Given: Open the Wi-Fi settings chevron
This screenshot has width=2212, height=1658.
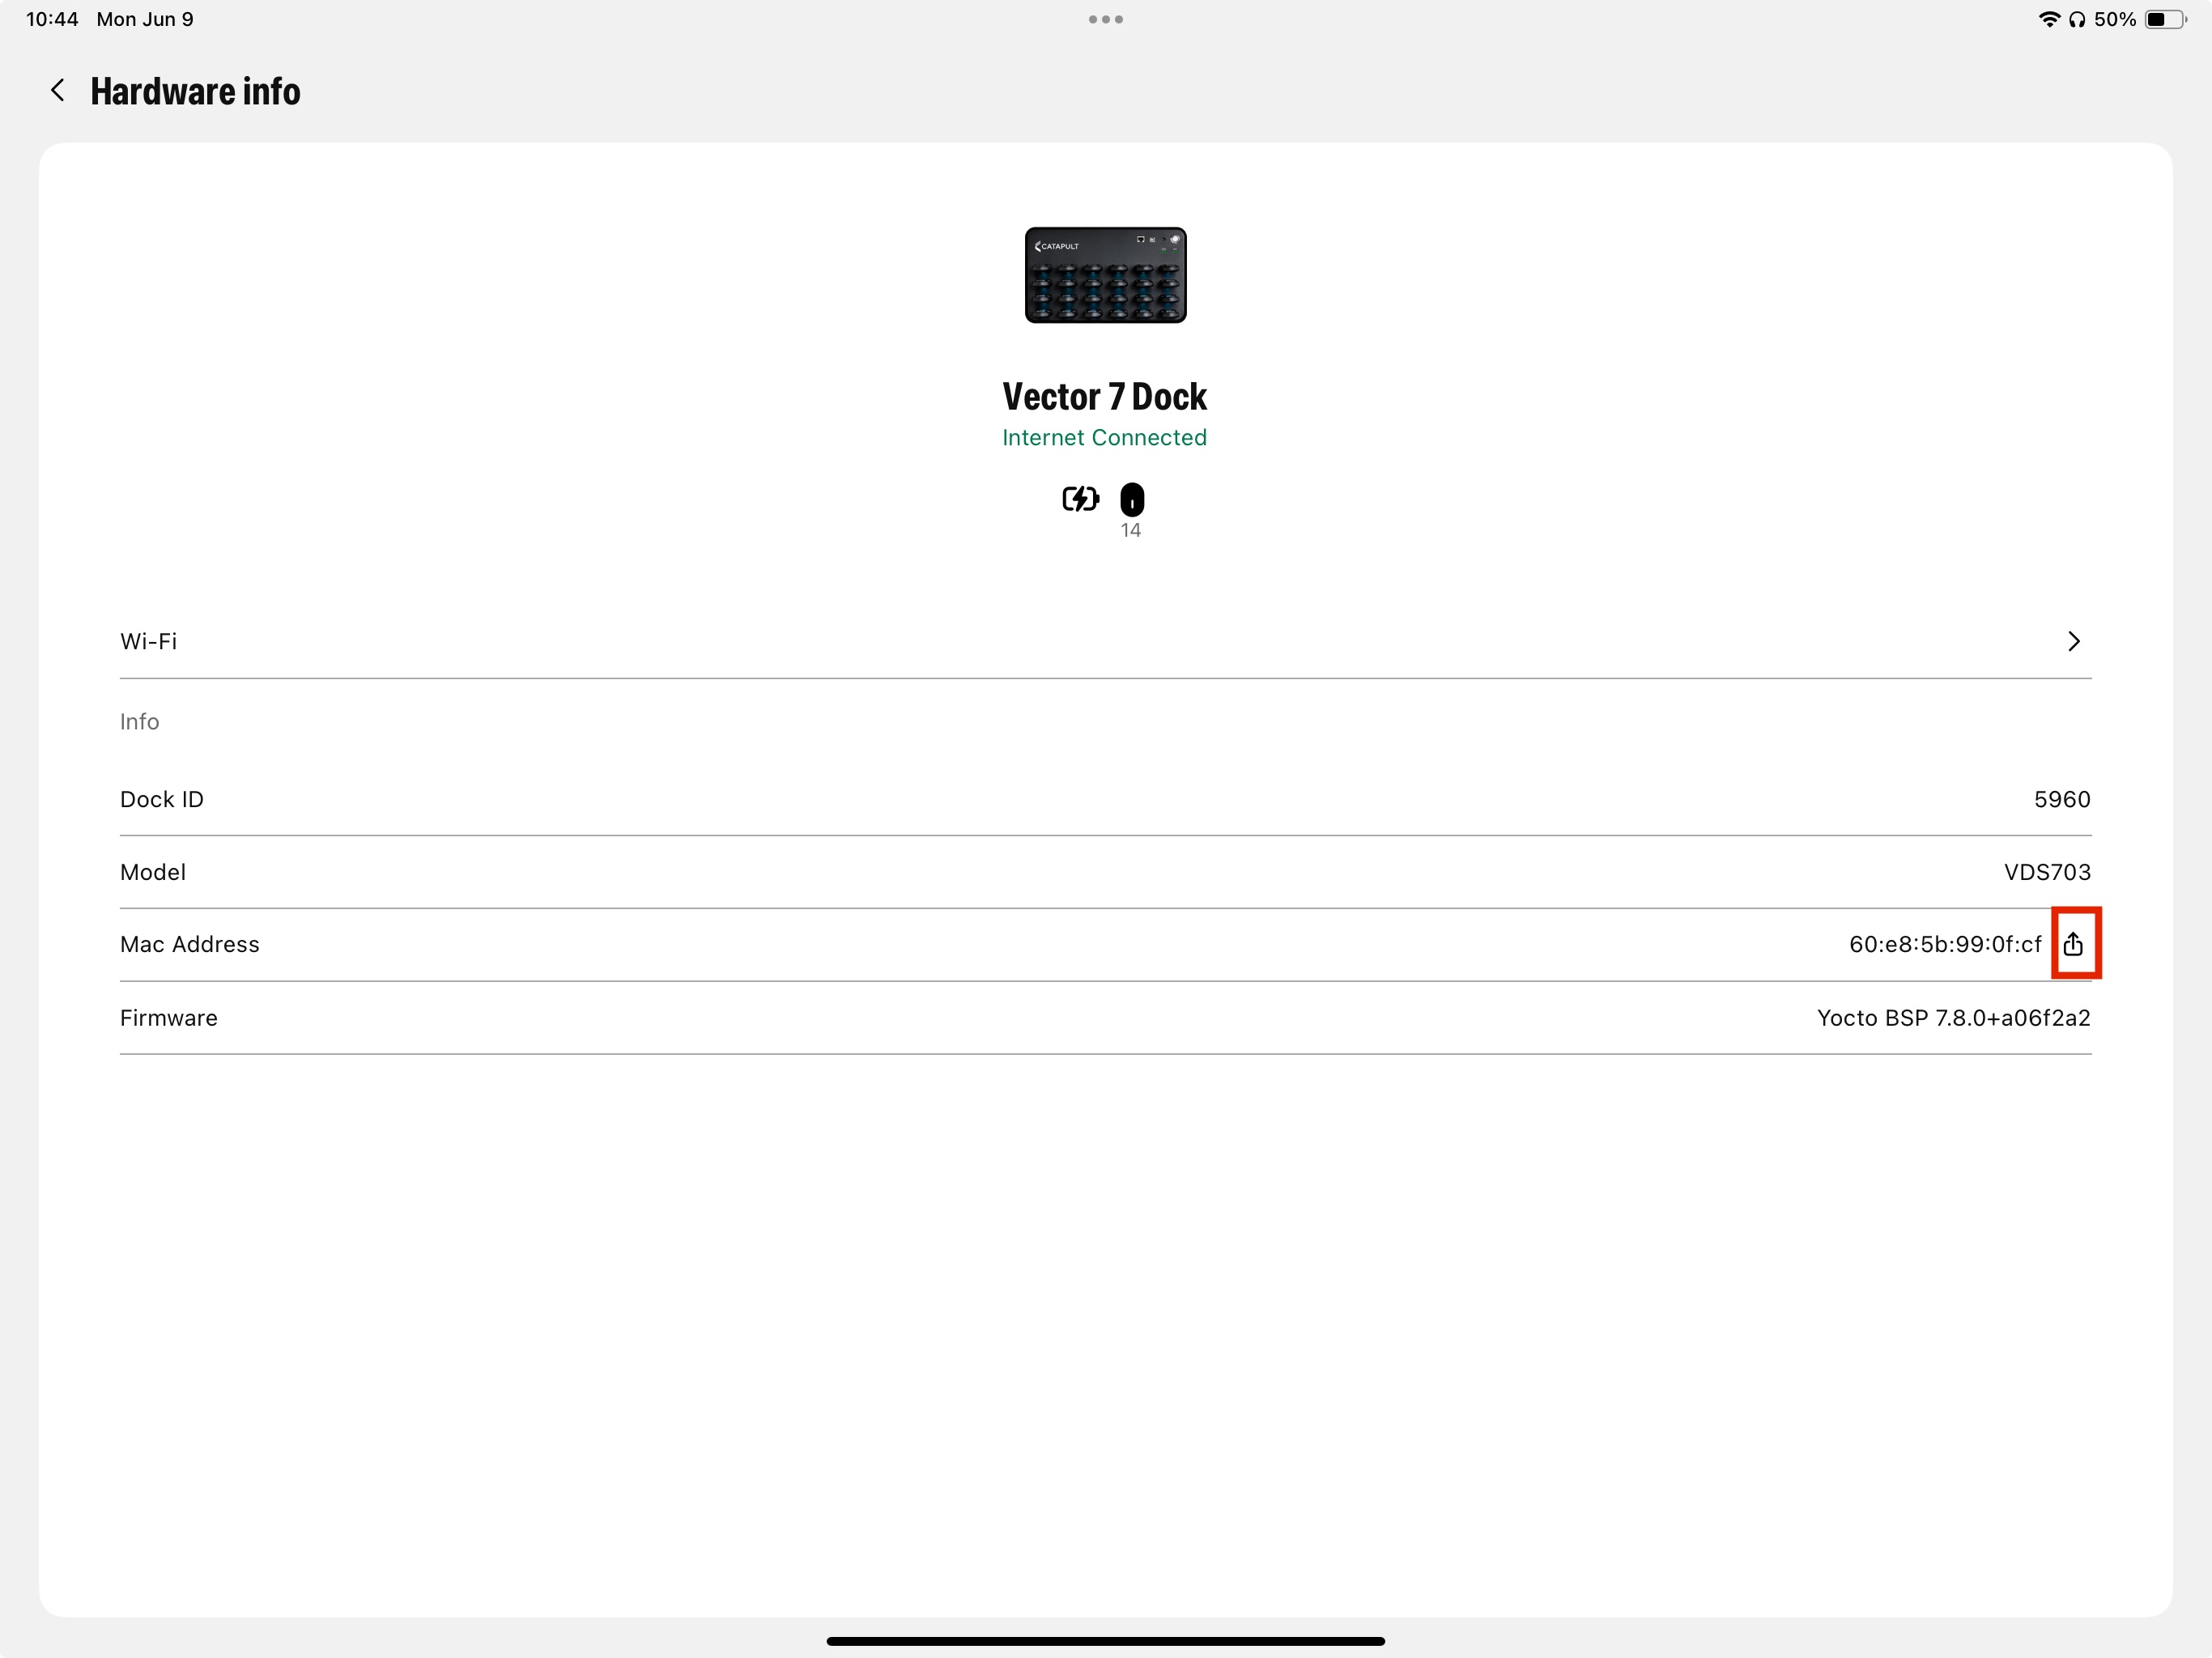Looking at the screenshot, I should pos(2073,641).
